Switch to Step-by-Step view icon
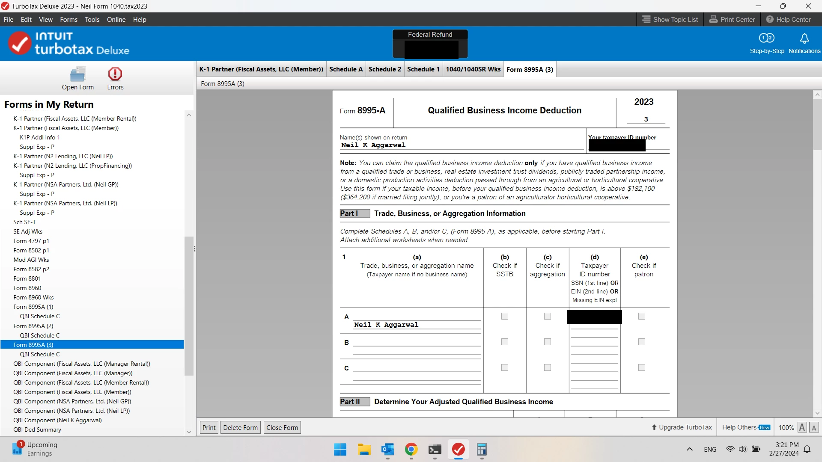Image resolution: width=822 pixels, height=462 pixels. click(x=766, y=38)
